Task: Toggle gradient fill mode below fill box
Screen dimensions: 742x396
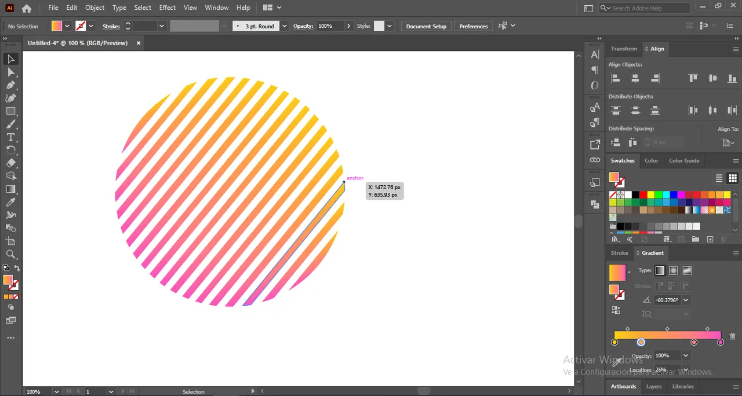Action: click(10, 296)
